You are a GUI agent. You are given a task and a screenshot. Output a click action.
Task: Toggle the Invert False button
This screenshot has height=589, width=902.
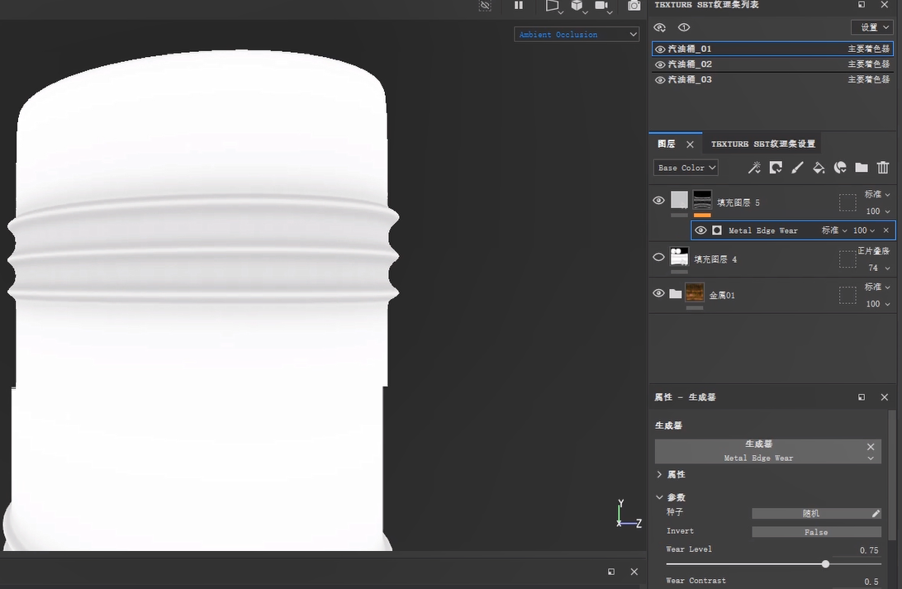816,532
